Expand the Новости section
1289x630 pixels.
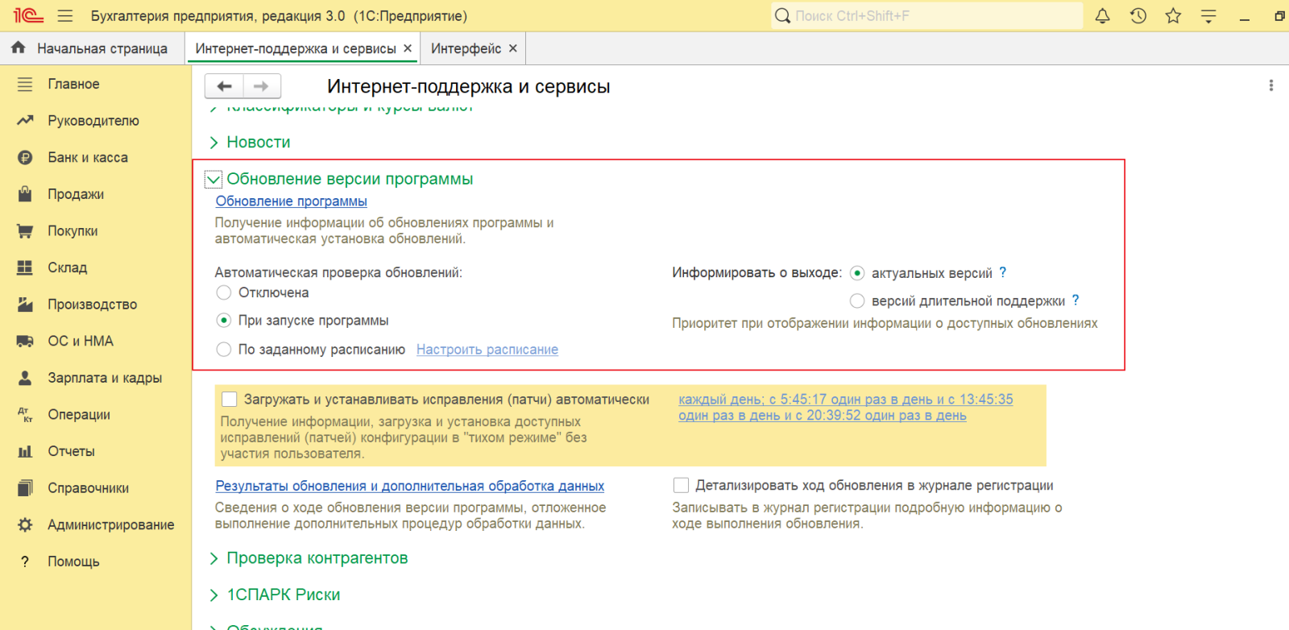pos(258,143)
